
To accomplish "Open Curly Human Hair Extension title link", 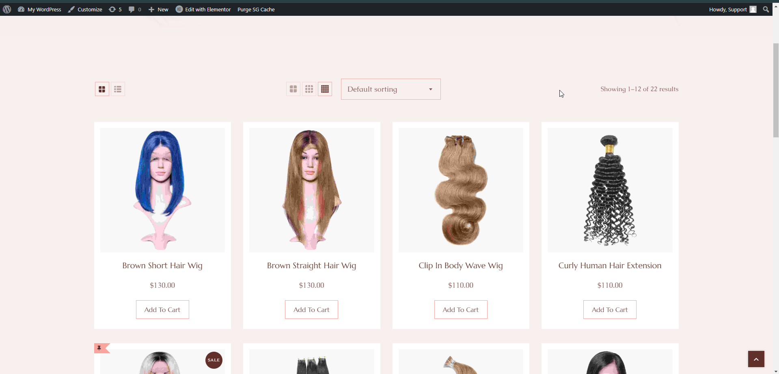I will coord(610,265).
